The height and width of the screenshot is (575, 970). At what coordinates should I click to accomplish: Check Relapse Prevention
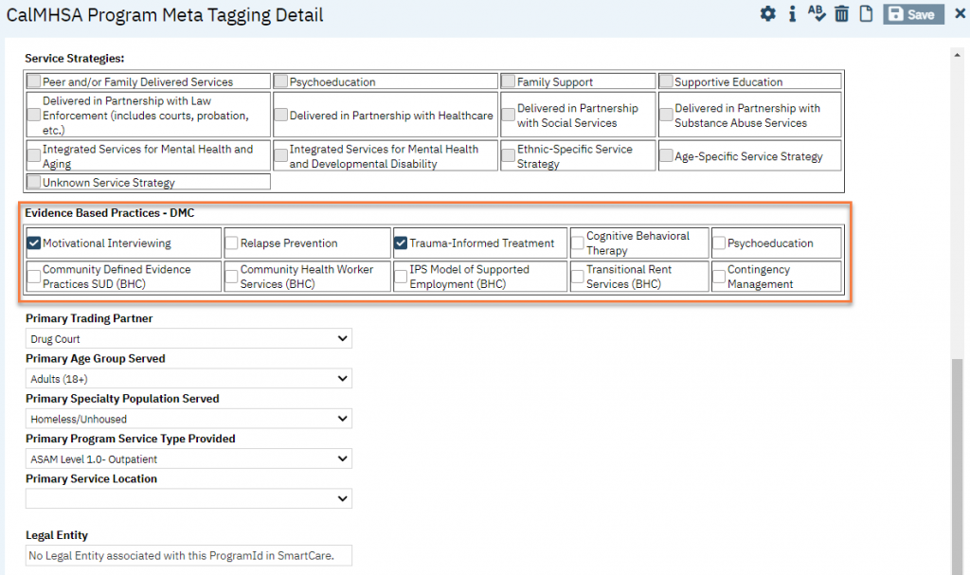point(232,243)
